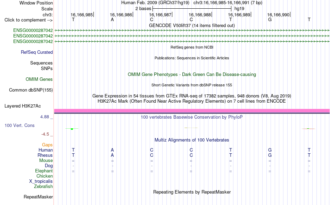Click the '2 bases' scale bar
The width and height of the screenshot is (330, 205).
(x=192, y=9)
